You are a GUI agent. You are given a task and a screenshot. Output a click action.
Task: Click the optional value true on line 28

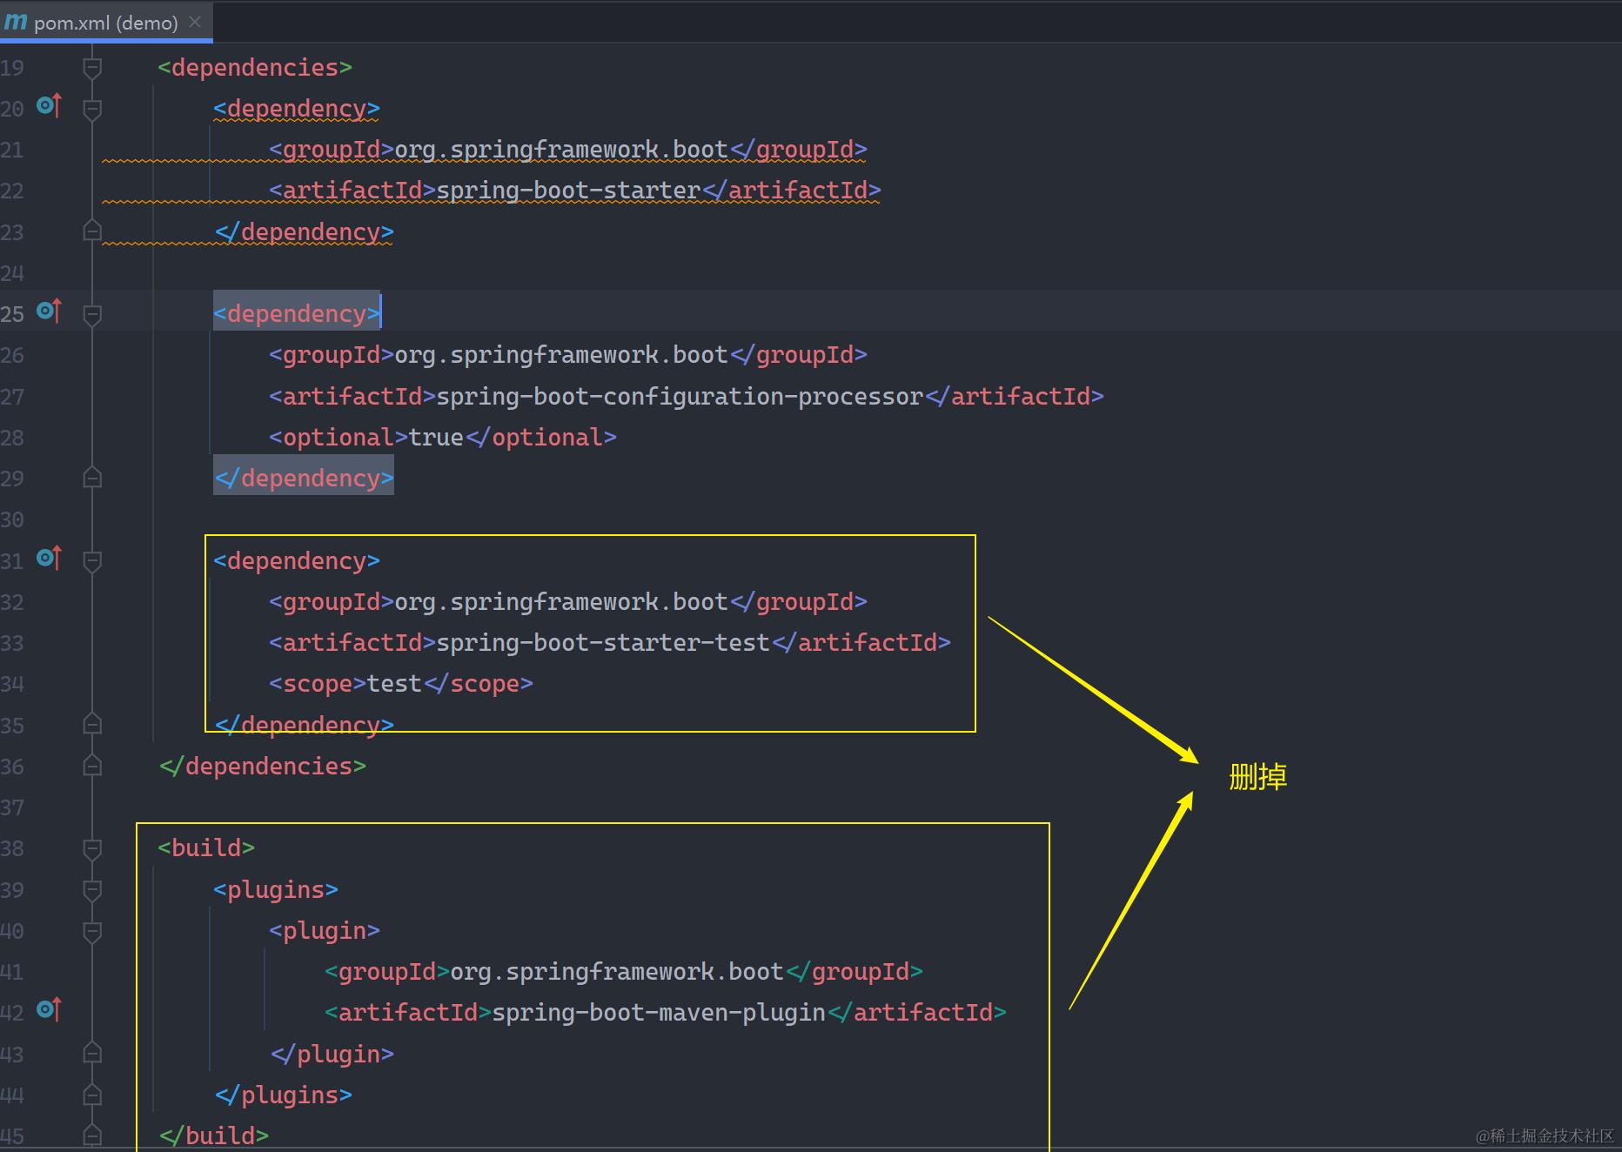point(436,438)
